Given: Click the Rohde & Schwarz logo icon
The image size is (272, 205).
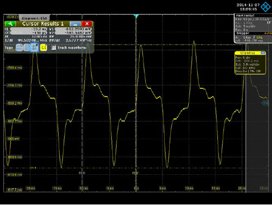Looking at the screenshot, I should coord(265,7).
